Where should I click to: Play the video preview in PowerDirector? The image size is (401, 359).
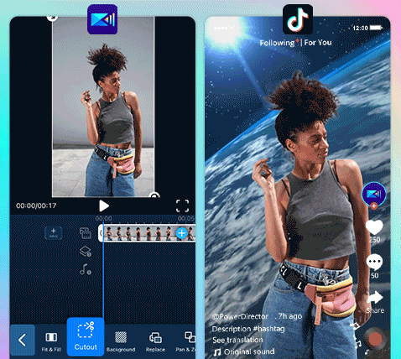tap(104, 206)
